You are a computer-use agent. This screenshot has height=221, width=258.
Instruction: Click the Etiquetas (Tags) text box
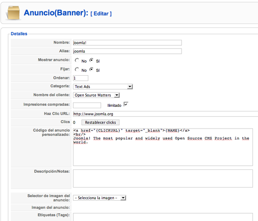(x=163, y=217)
